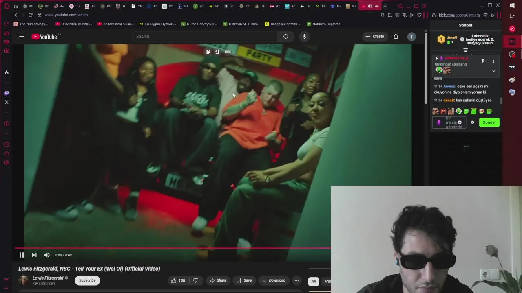Select the All filter chip

[314, 281]
